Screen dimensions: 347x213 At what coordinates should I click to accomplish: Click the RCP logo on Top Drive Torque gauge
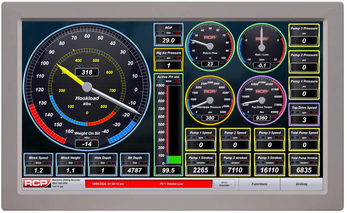[262, 91]
